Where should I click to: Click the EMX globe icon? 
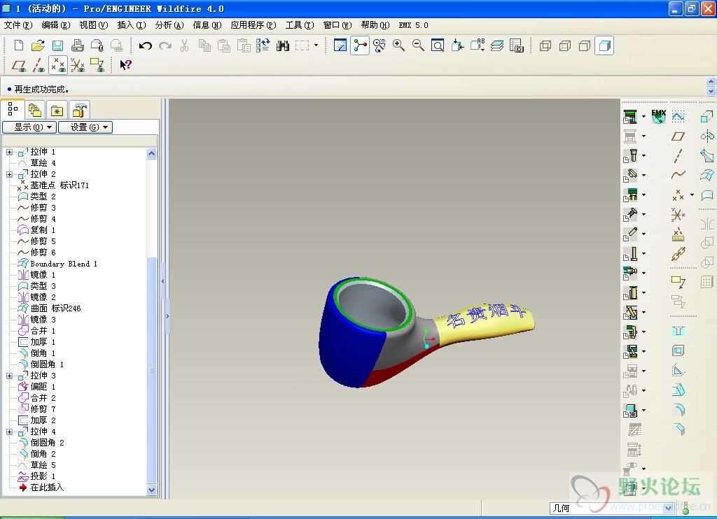click(658, 117)
